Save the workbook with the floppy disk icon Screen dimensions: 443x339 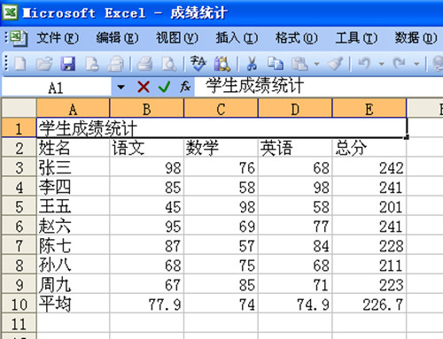tap(67, 64)
